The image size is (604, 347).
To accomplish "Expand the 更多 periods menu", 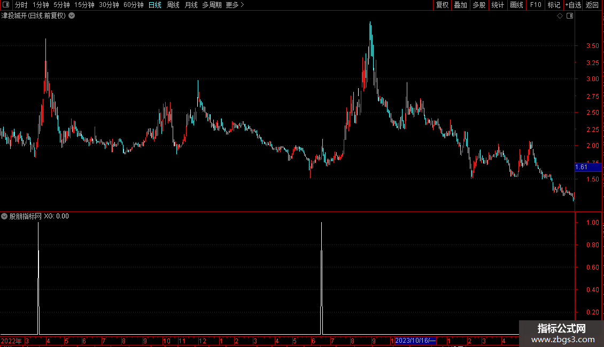I will point(235,5).
